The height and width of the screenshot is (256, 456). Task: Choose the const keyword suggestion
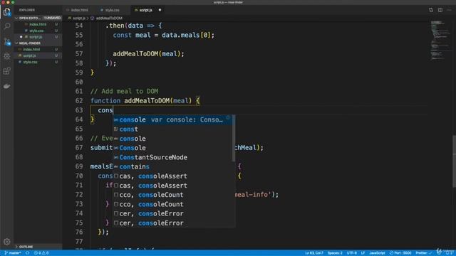click(172, 129)
